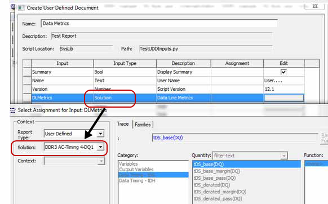Image resolution: width=328 pixels, height=204 pixels.
Task: Select the DLMetrics row header cell
Action: tap(27, 98)
